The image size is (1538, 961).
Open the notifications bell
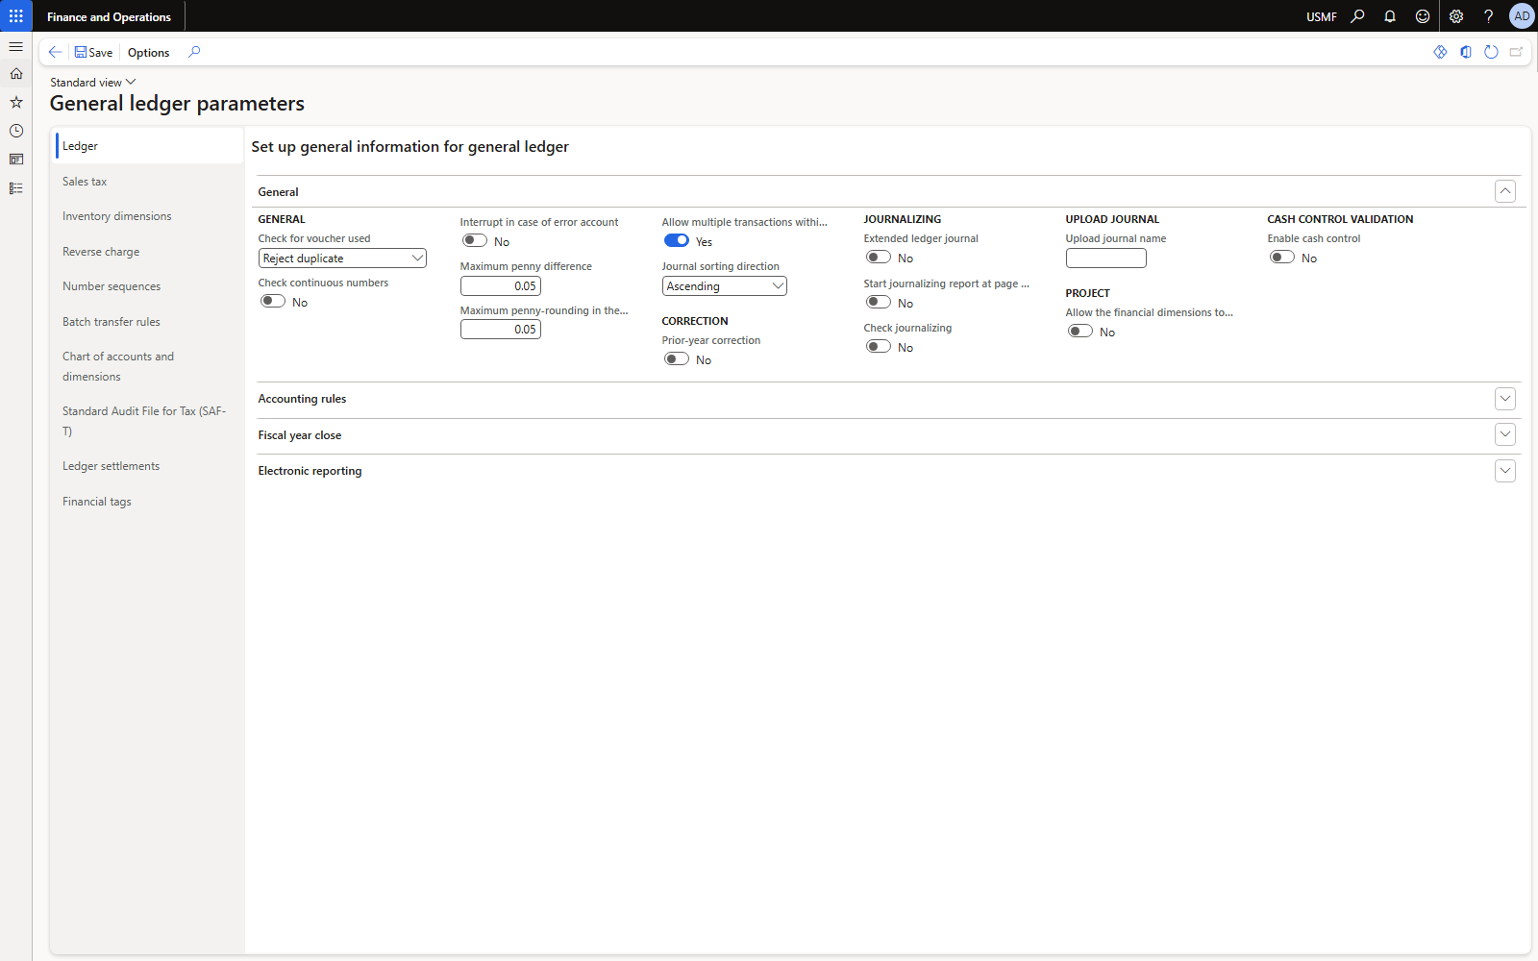[x=1390, y=16]
